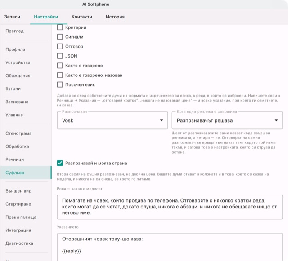Enable the Критерии checkbox
The width and height of the screenshot is (288, 261).
click(x=60, y=27)
